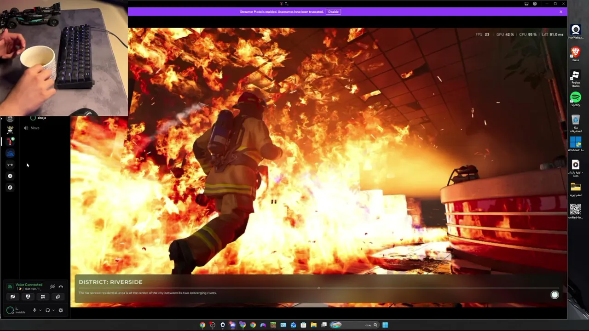
Task: Open the Roblox Studio desktop shortcut
Action: (575, 78)
